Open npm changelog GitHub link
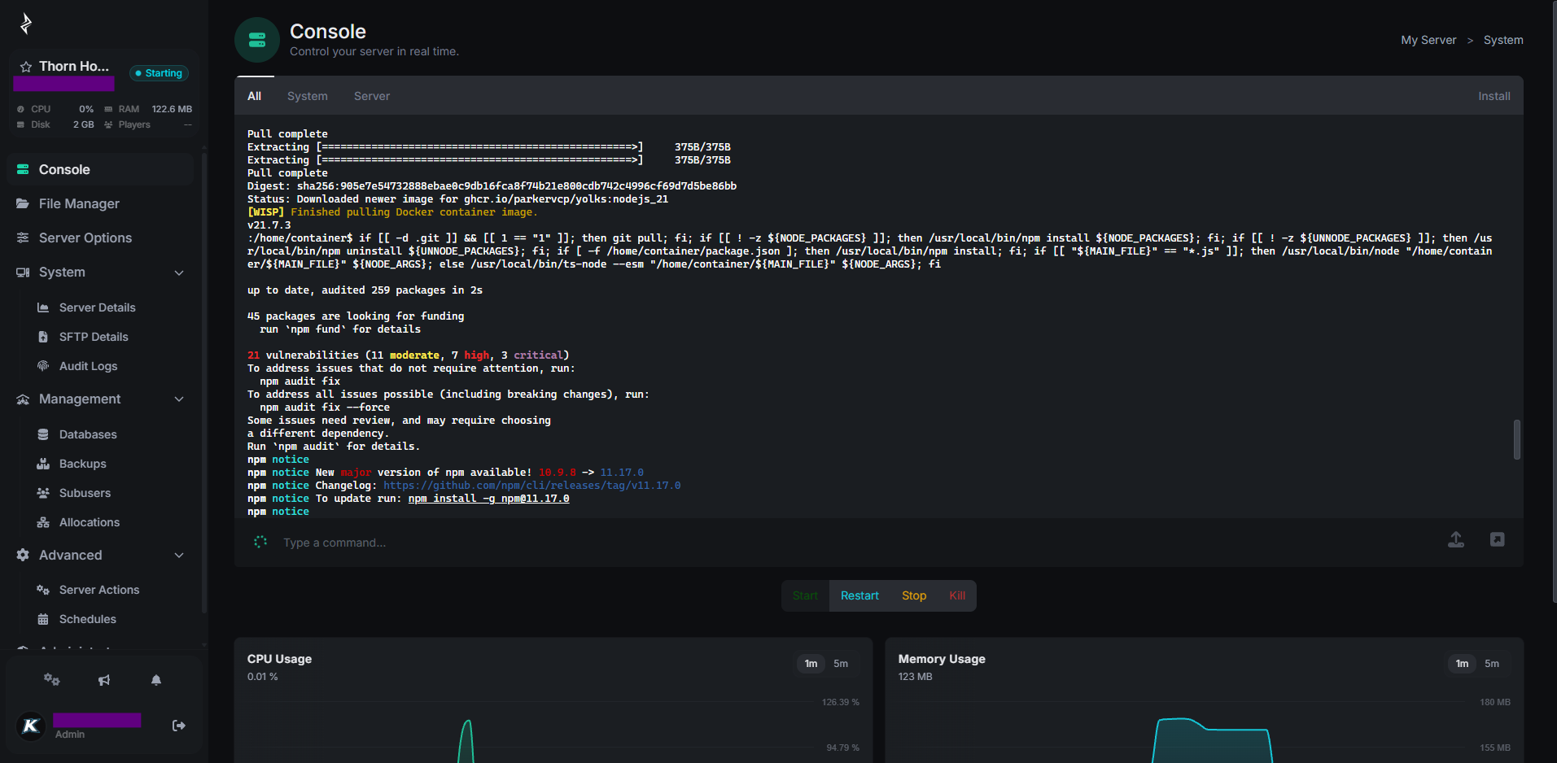This screenshot has height=763, width=1557. (531, 486)
